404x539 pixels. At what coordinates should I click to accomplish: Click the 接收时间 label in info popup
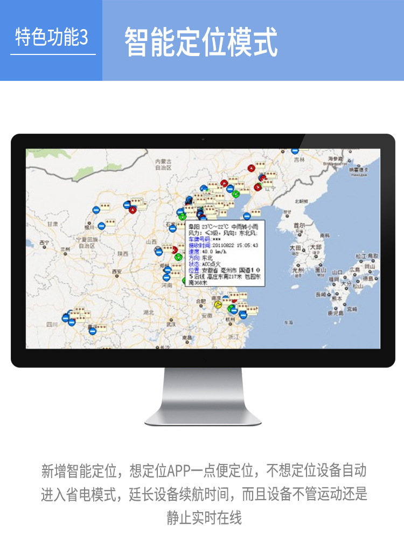[x=199, y=245]
